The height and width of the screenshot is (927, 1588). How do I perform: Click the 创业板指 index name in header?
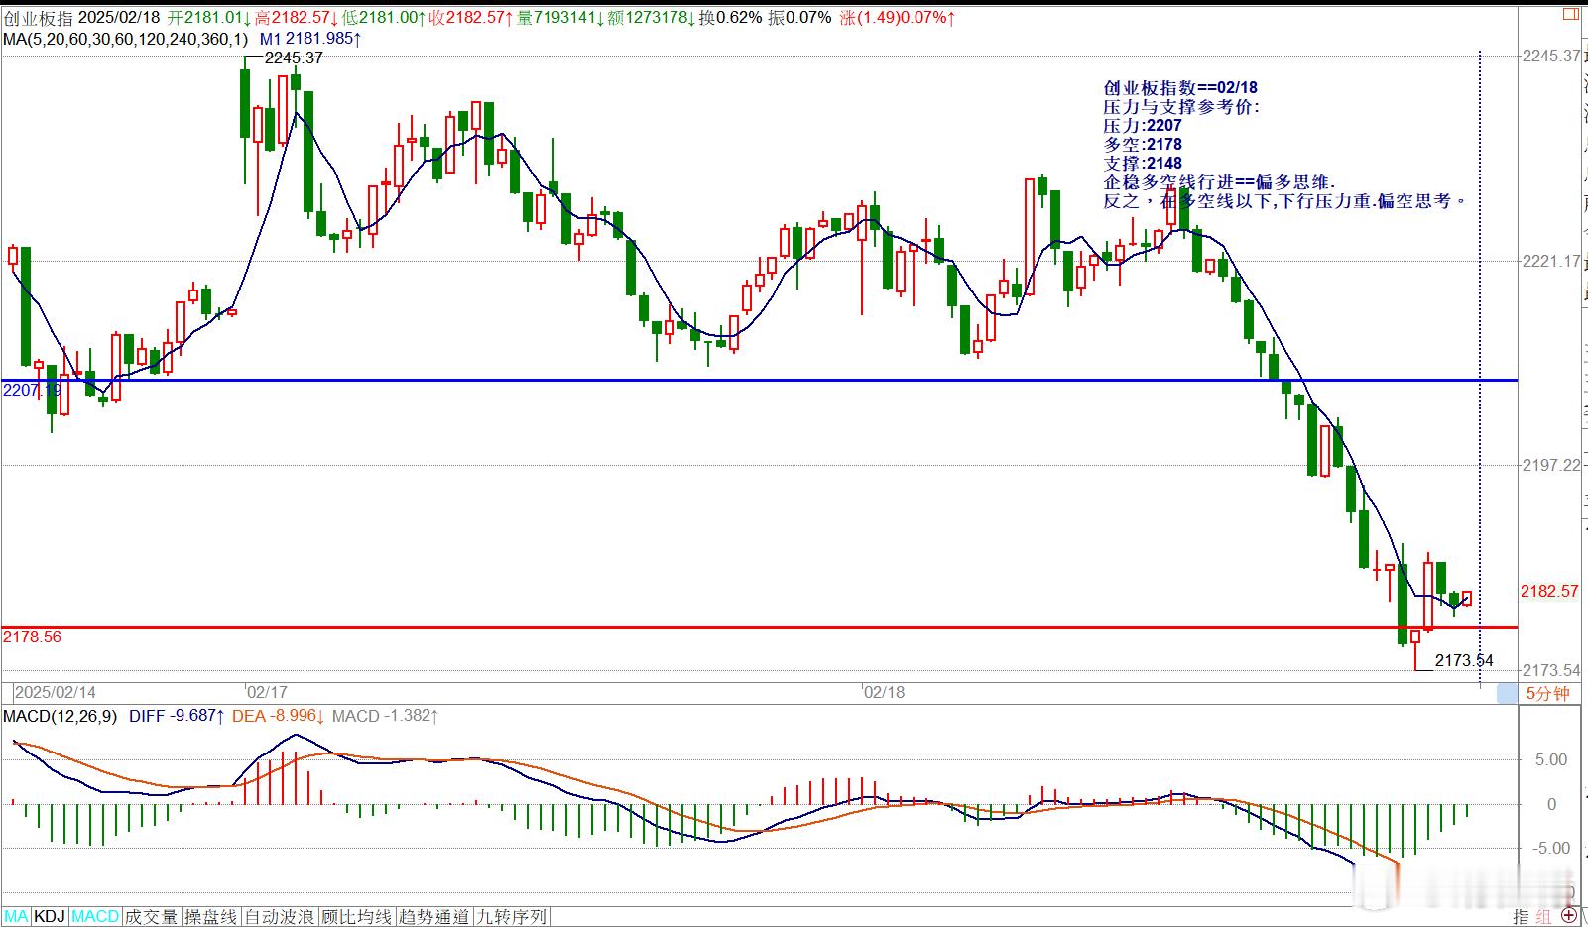38,18
